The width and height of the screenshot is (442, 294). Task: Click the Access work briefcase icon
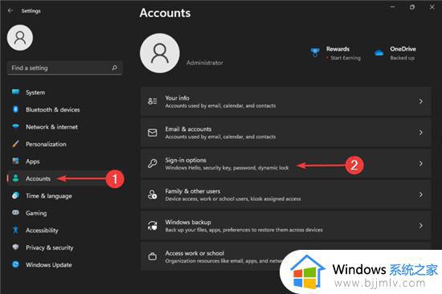click(153, 256)
